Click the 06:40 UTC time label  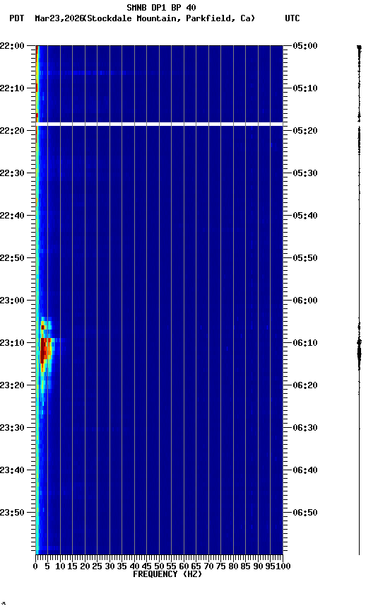pyautogui.click(x=305, y=471)
